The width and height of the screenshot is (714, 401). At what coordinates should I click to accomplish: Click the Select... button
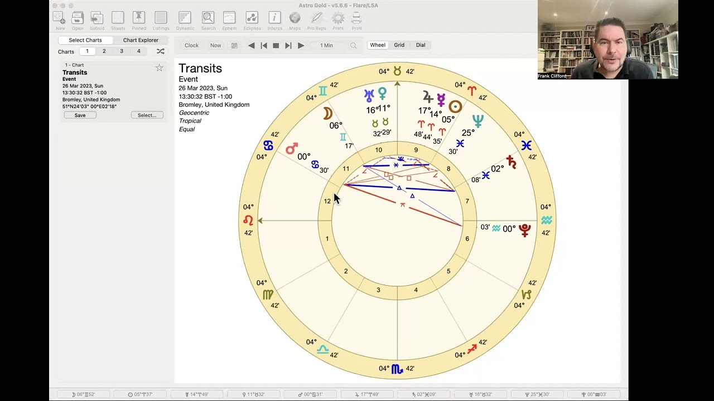(x=147, y=115)
